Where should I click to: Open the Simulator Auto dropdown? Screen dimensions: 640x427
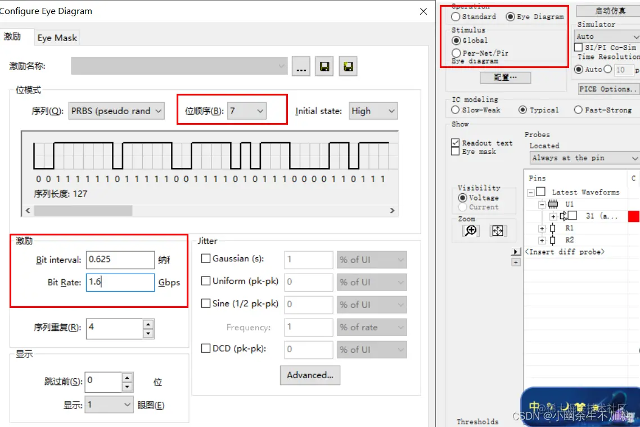[606, 37]
